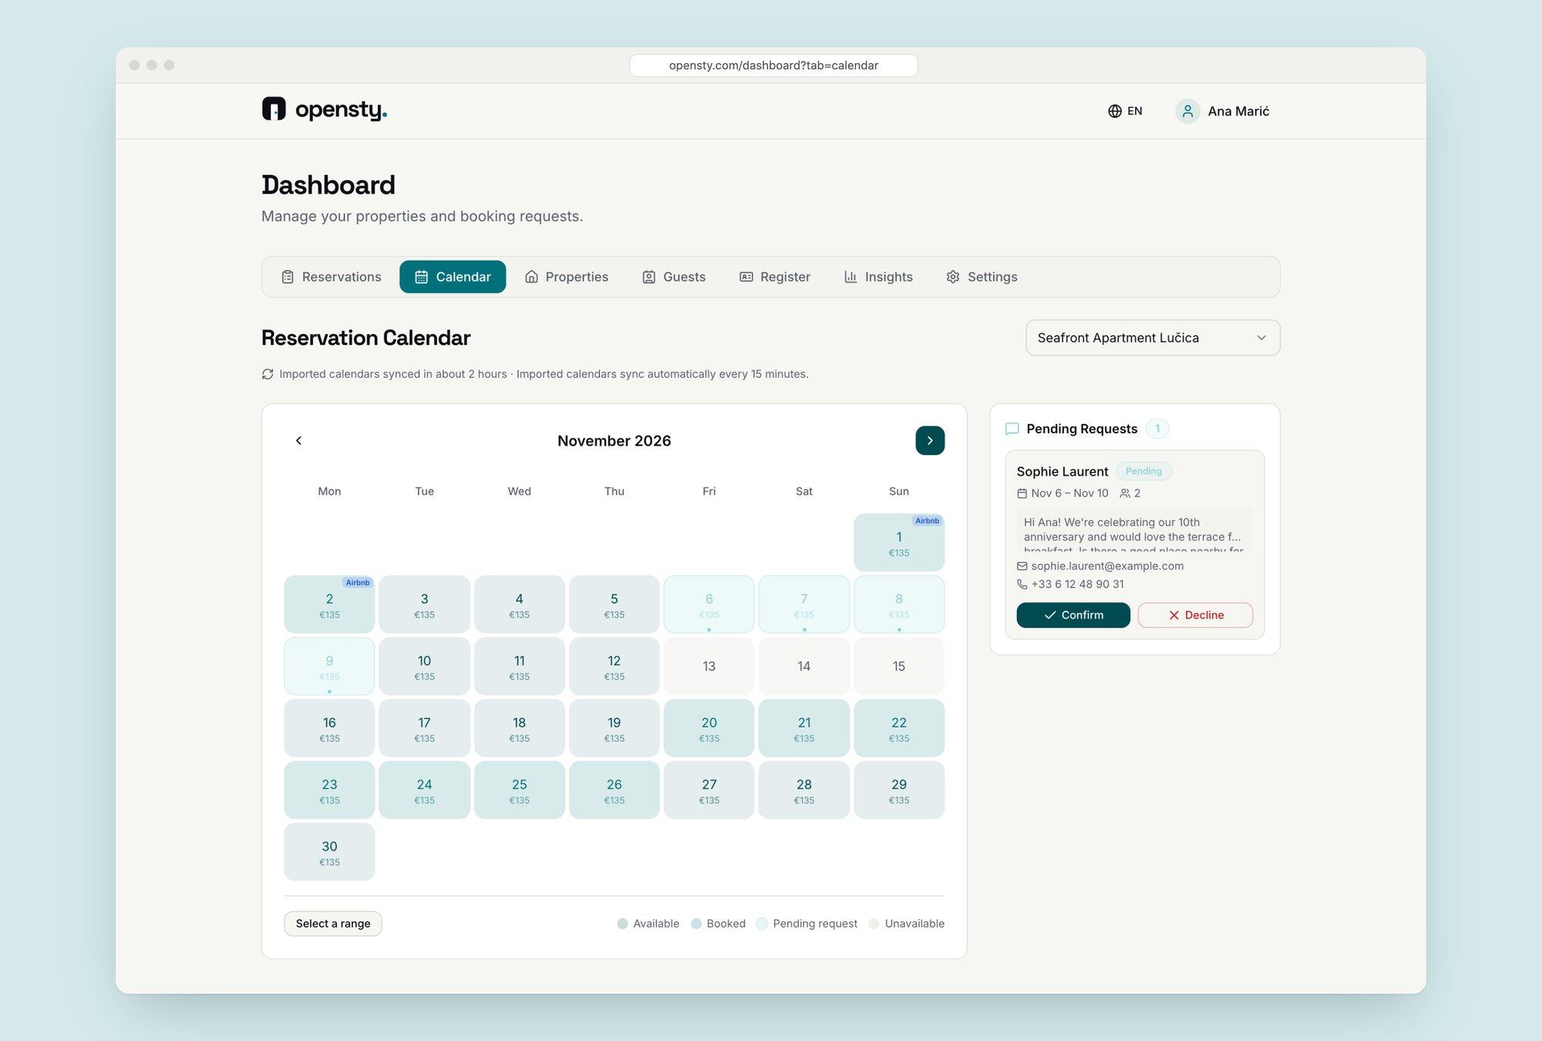Click the Airbnb badge on November 2
The image size is (1542, 1041).
click(358, 582)
